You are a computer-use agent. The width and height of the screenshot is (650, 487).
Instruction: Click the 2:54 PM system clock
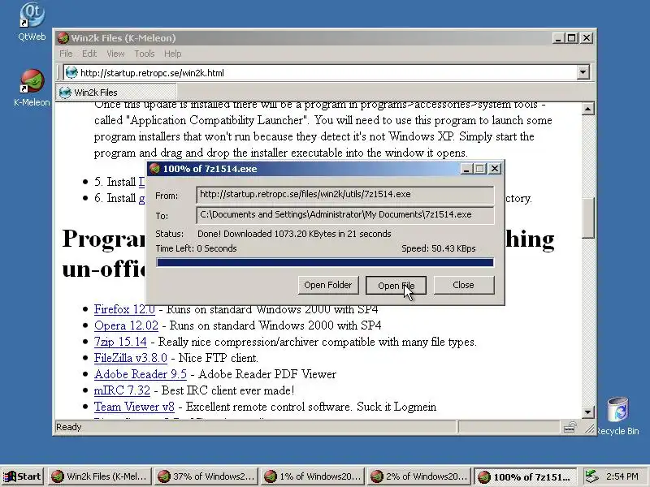(x=622, y=476)
